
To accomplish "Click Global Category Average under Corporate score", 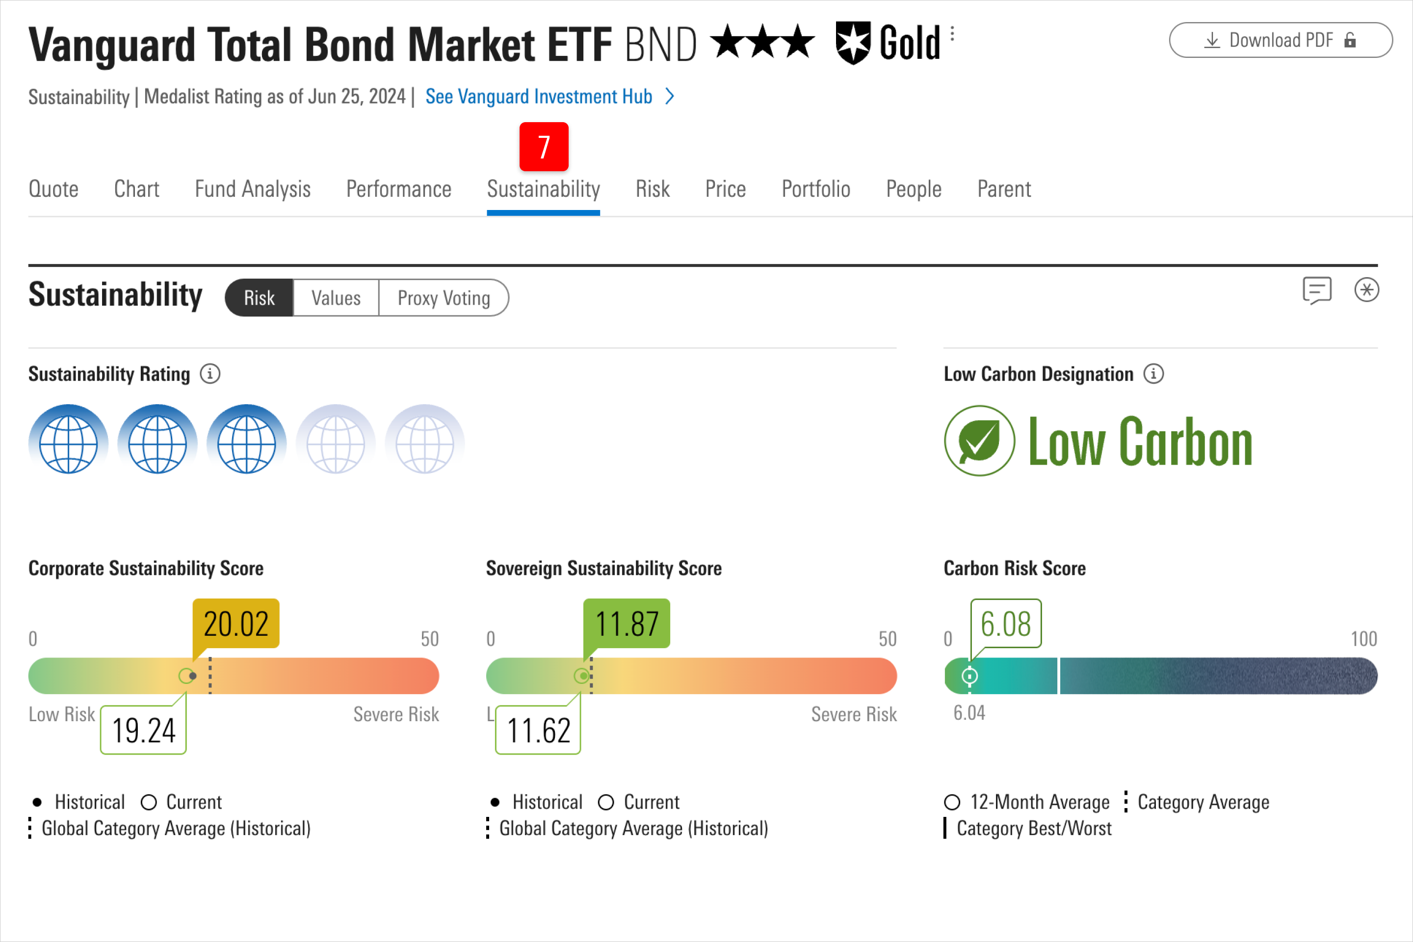I will pyautogui.click(x=169, y=829).
